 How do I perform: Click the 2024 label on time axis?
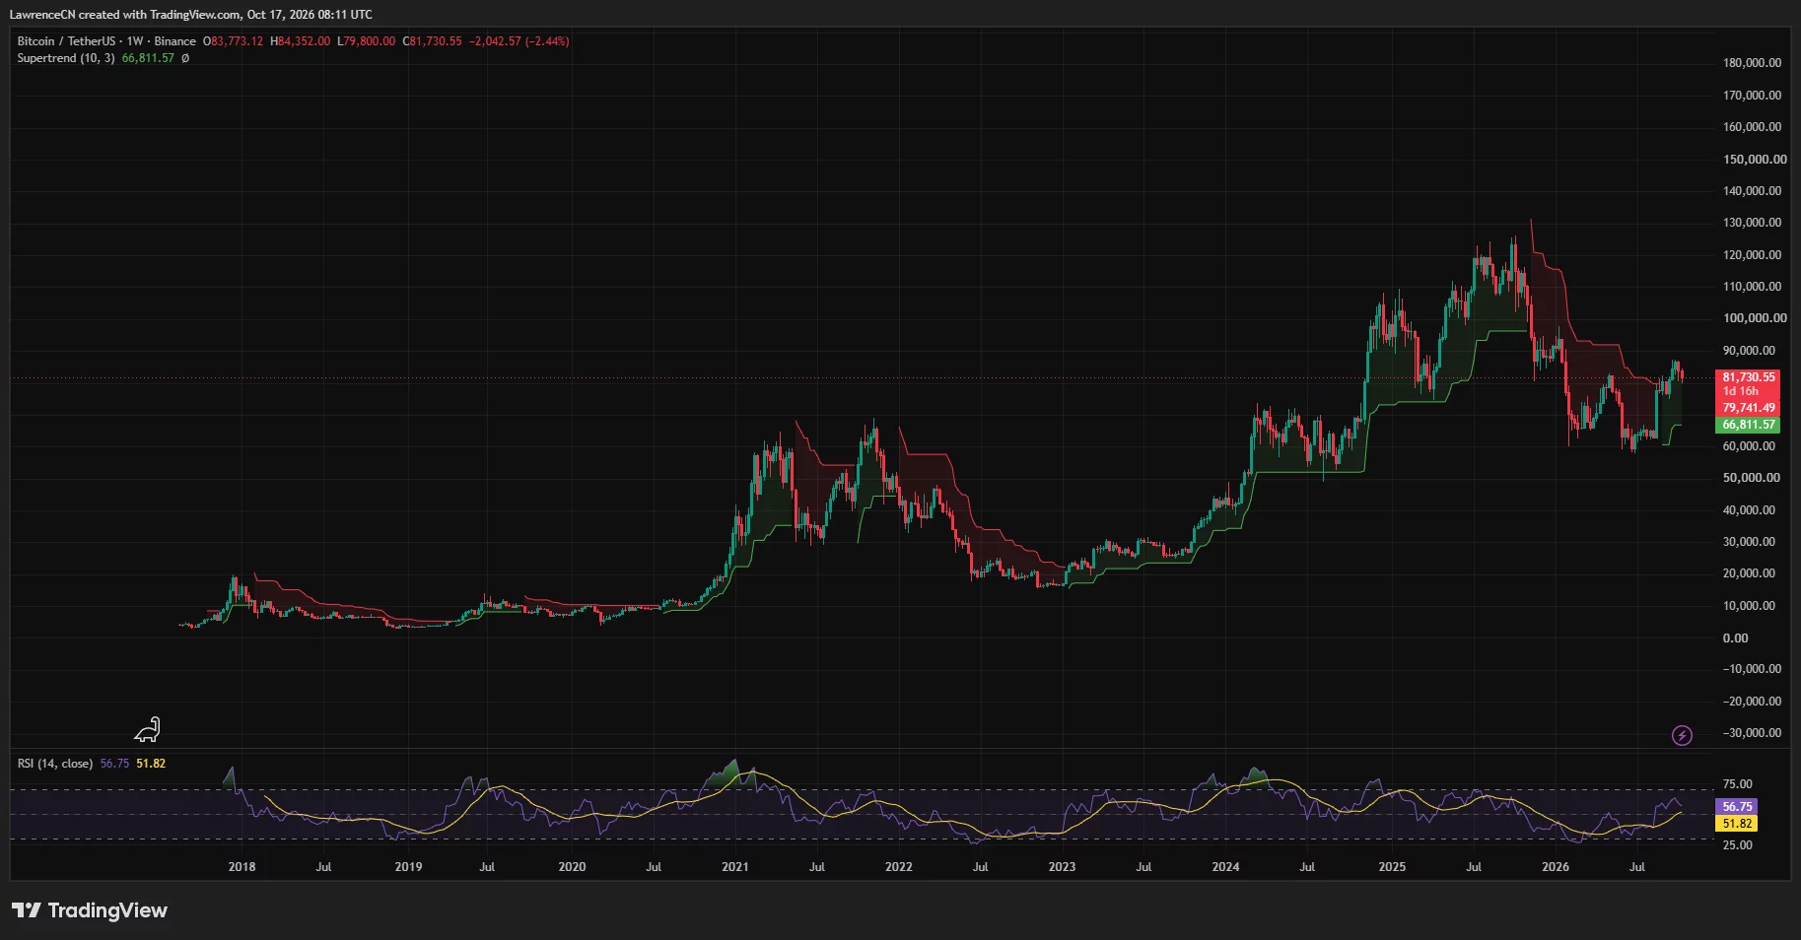pyautogui.click(x=1225, y=867)
